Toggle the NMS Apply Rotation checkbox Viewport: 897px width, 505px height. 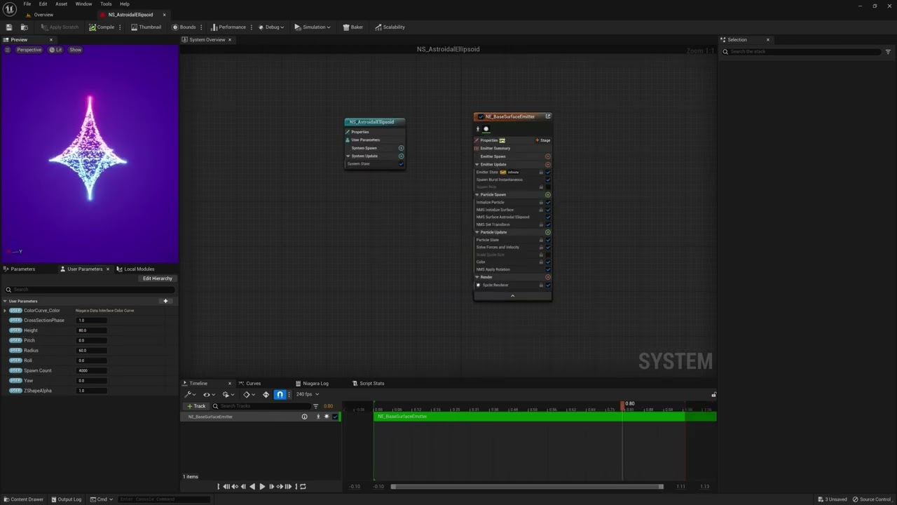click(548, 269)
